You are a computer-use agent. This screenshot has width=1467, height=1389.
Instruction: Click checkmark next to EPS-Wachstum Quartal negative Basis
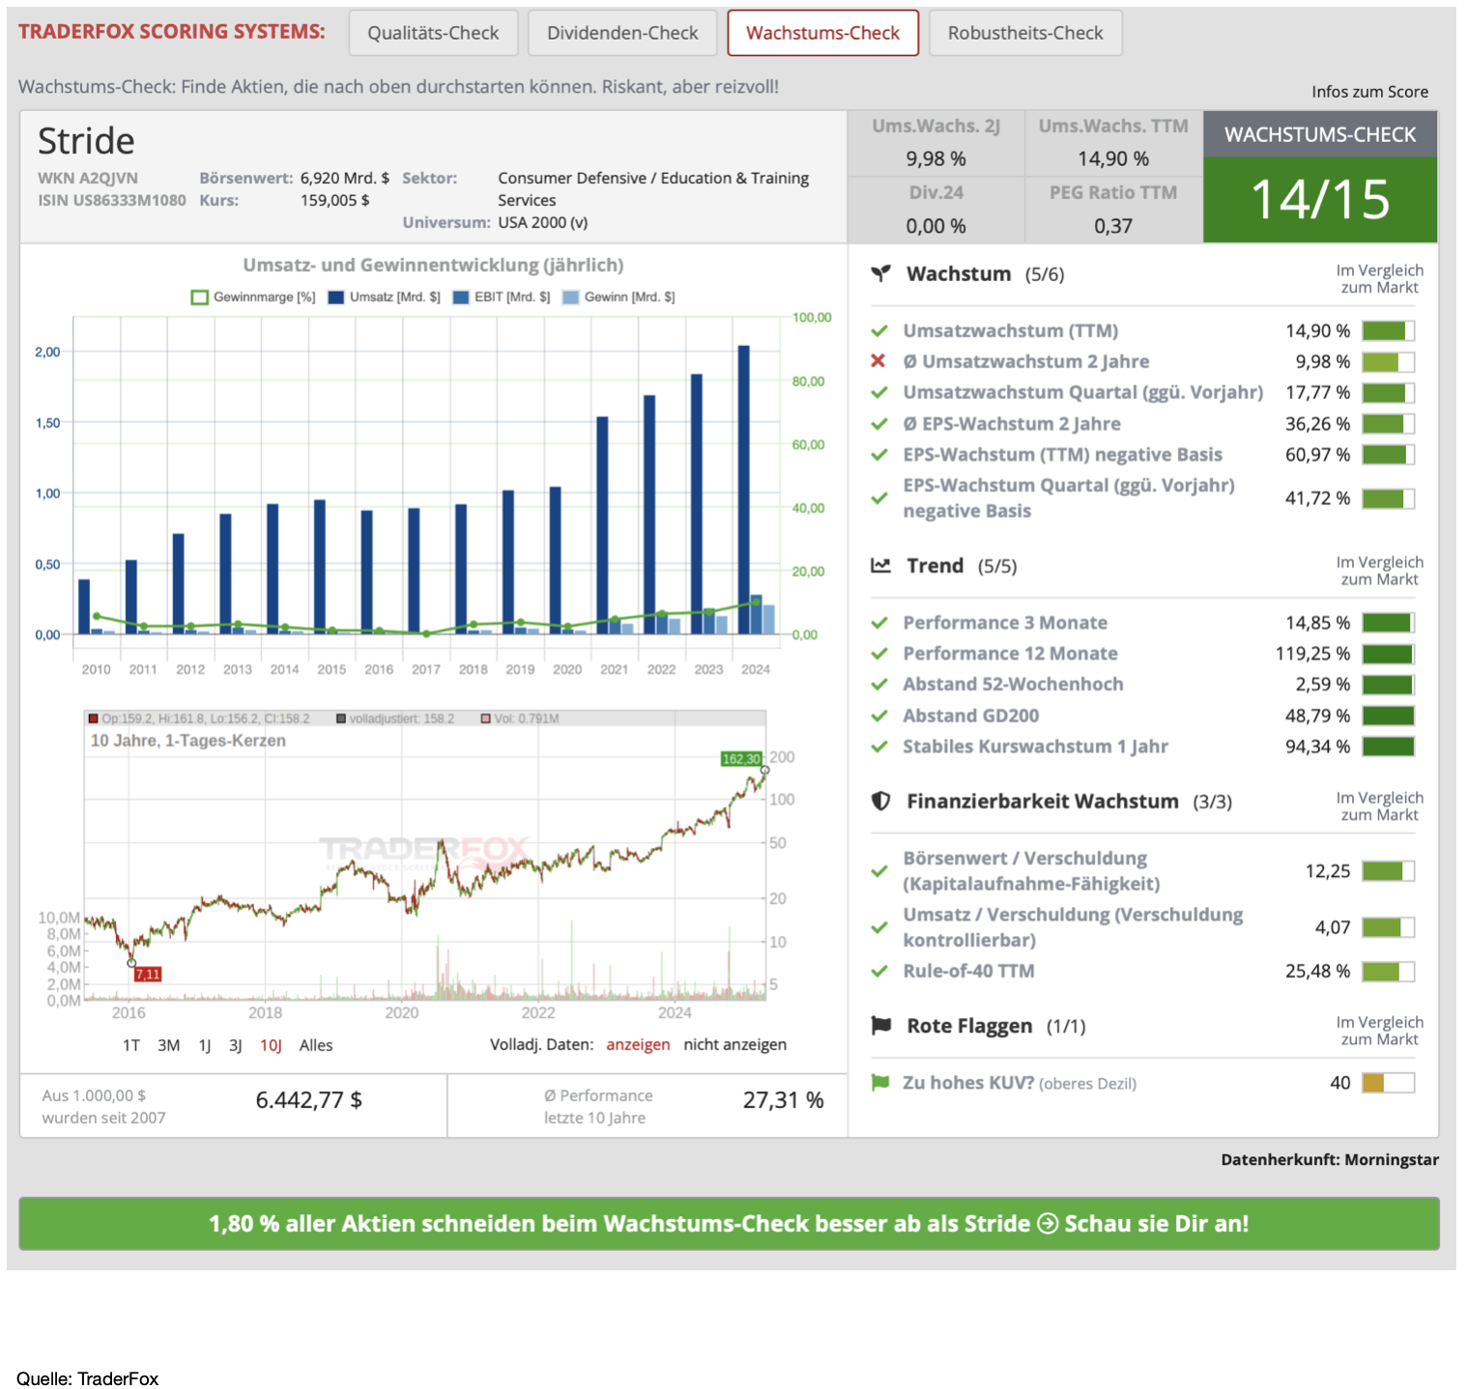point(879,498)
